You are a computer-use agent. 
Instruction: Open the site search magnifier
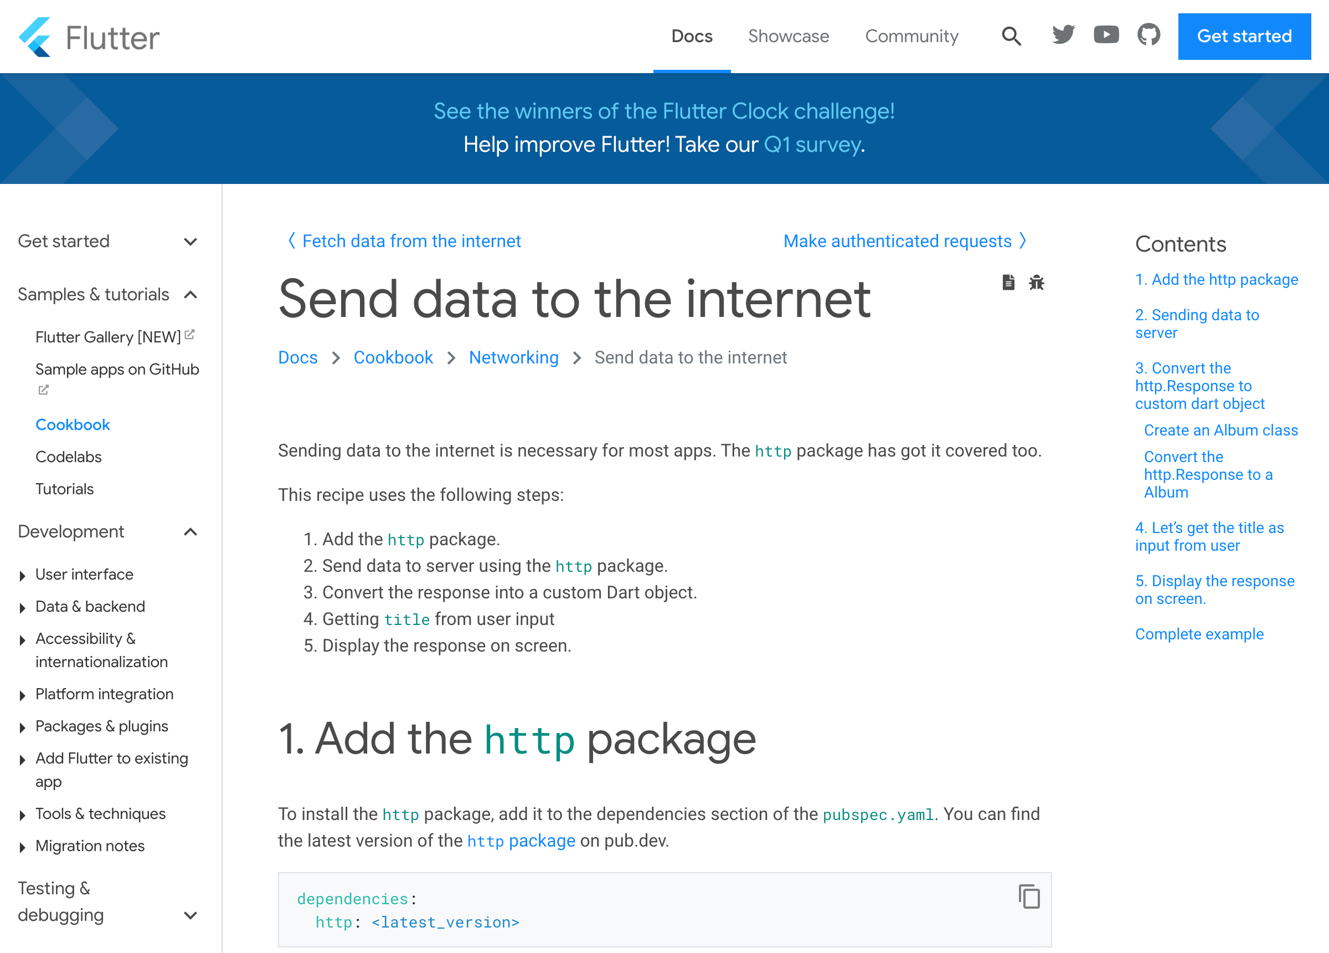coord(1011,37)
